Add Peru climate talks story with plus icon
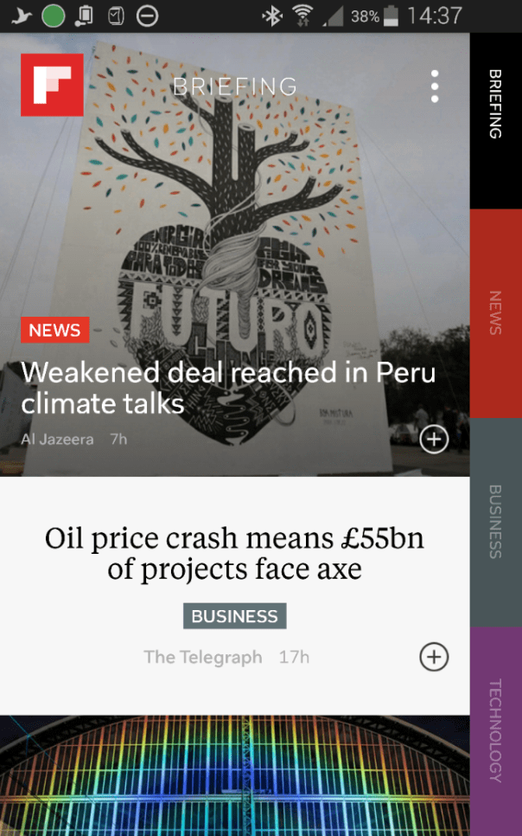Viewport: 522px width, 836px height. click(434, 440)
